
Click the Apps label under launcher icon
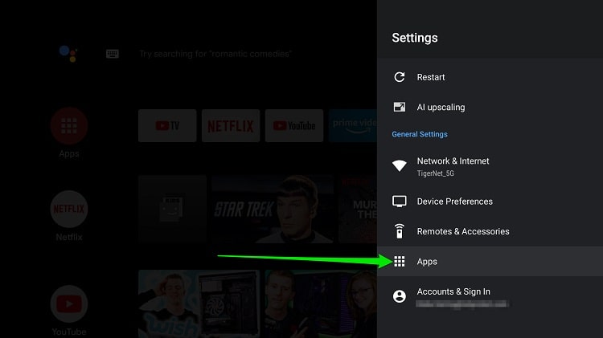coord(69,153)
